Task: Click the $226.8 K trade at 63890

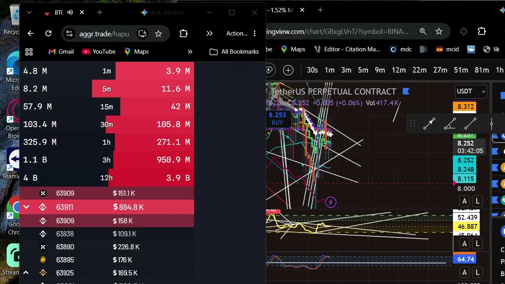Action: click(x=107, y=247)
